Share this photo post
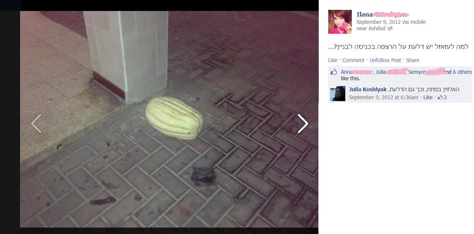Screen dimensions: 474x234 coord(413,60)
